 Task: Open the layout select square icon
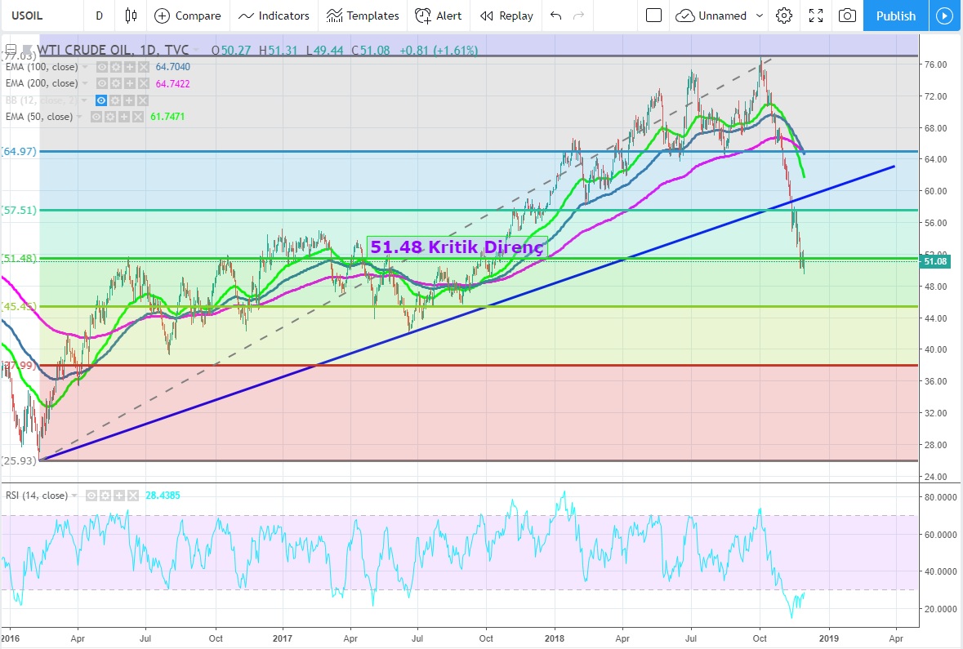653,16
